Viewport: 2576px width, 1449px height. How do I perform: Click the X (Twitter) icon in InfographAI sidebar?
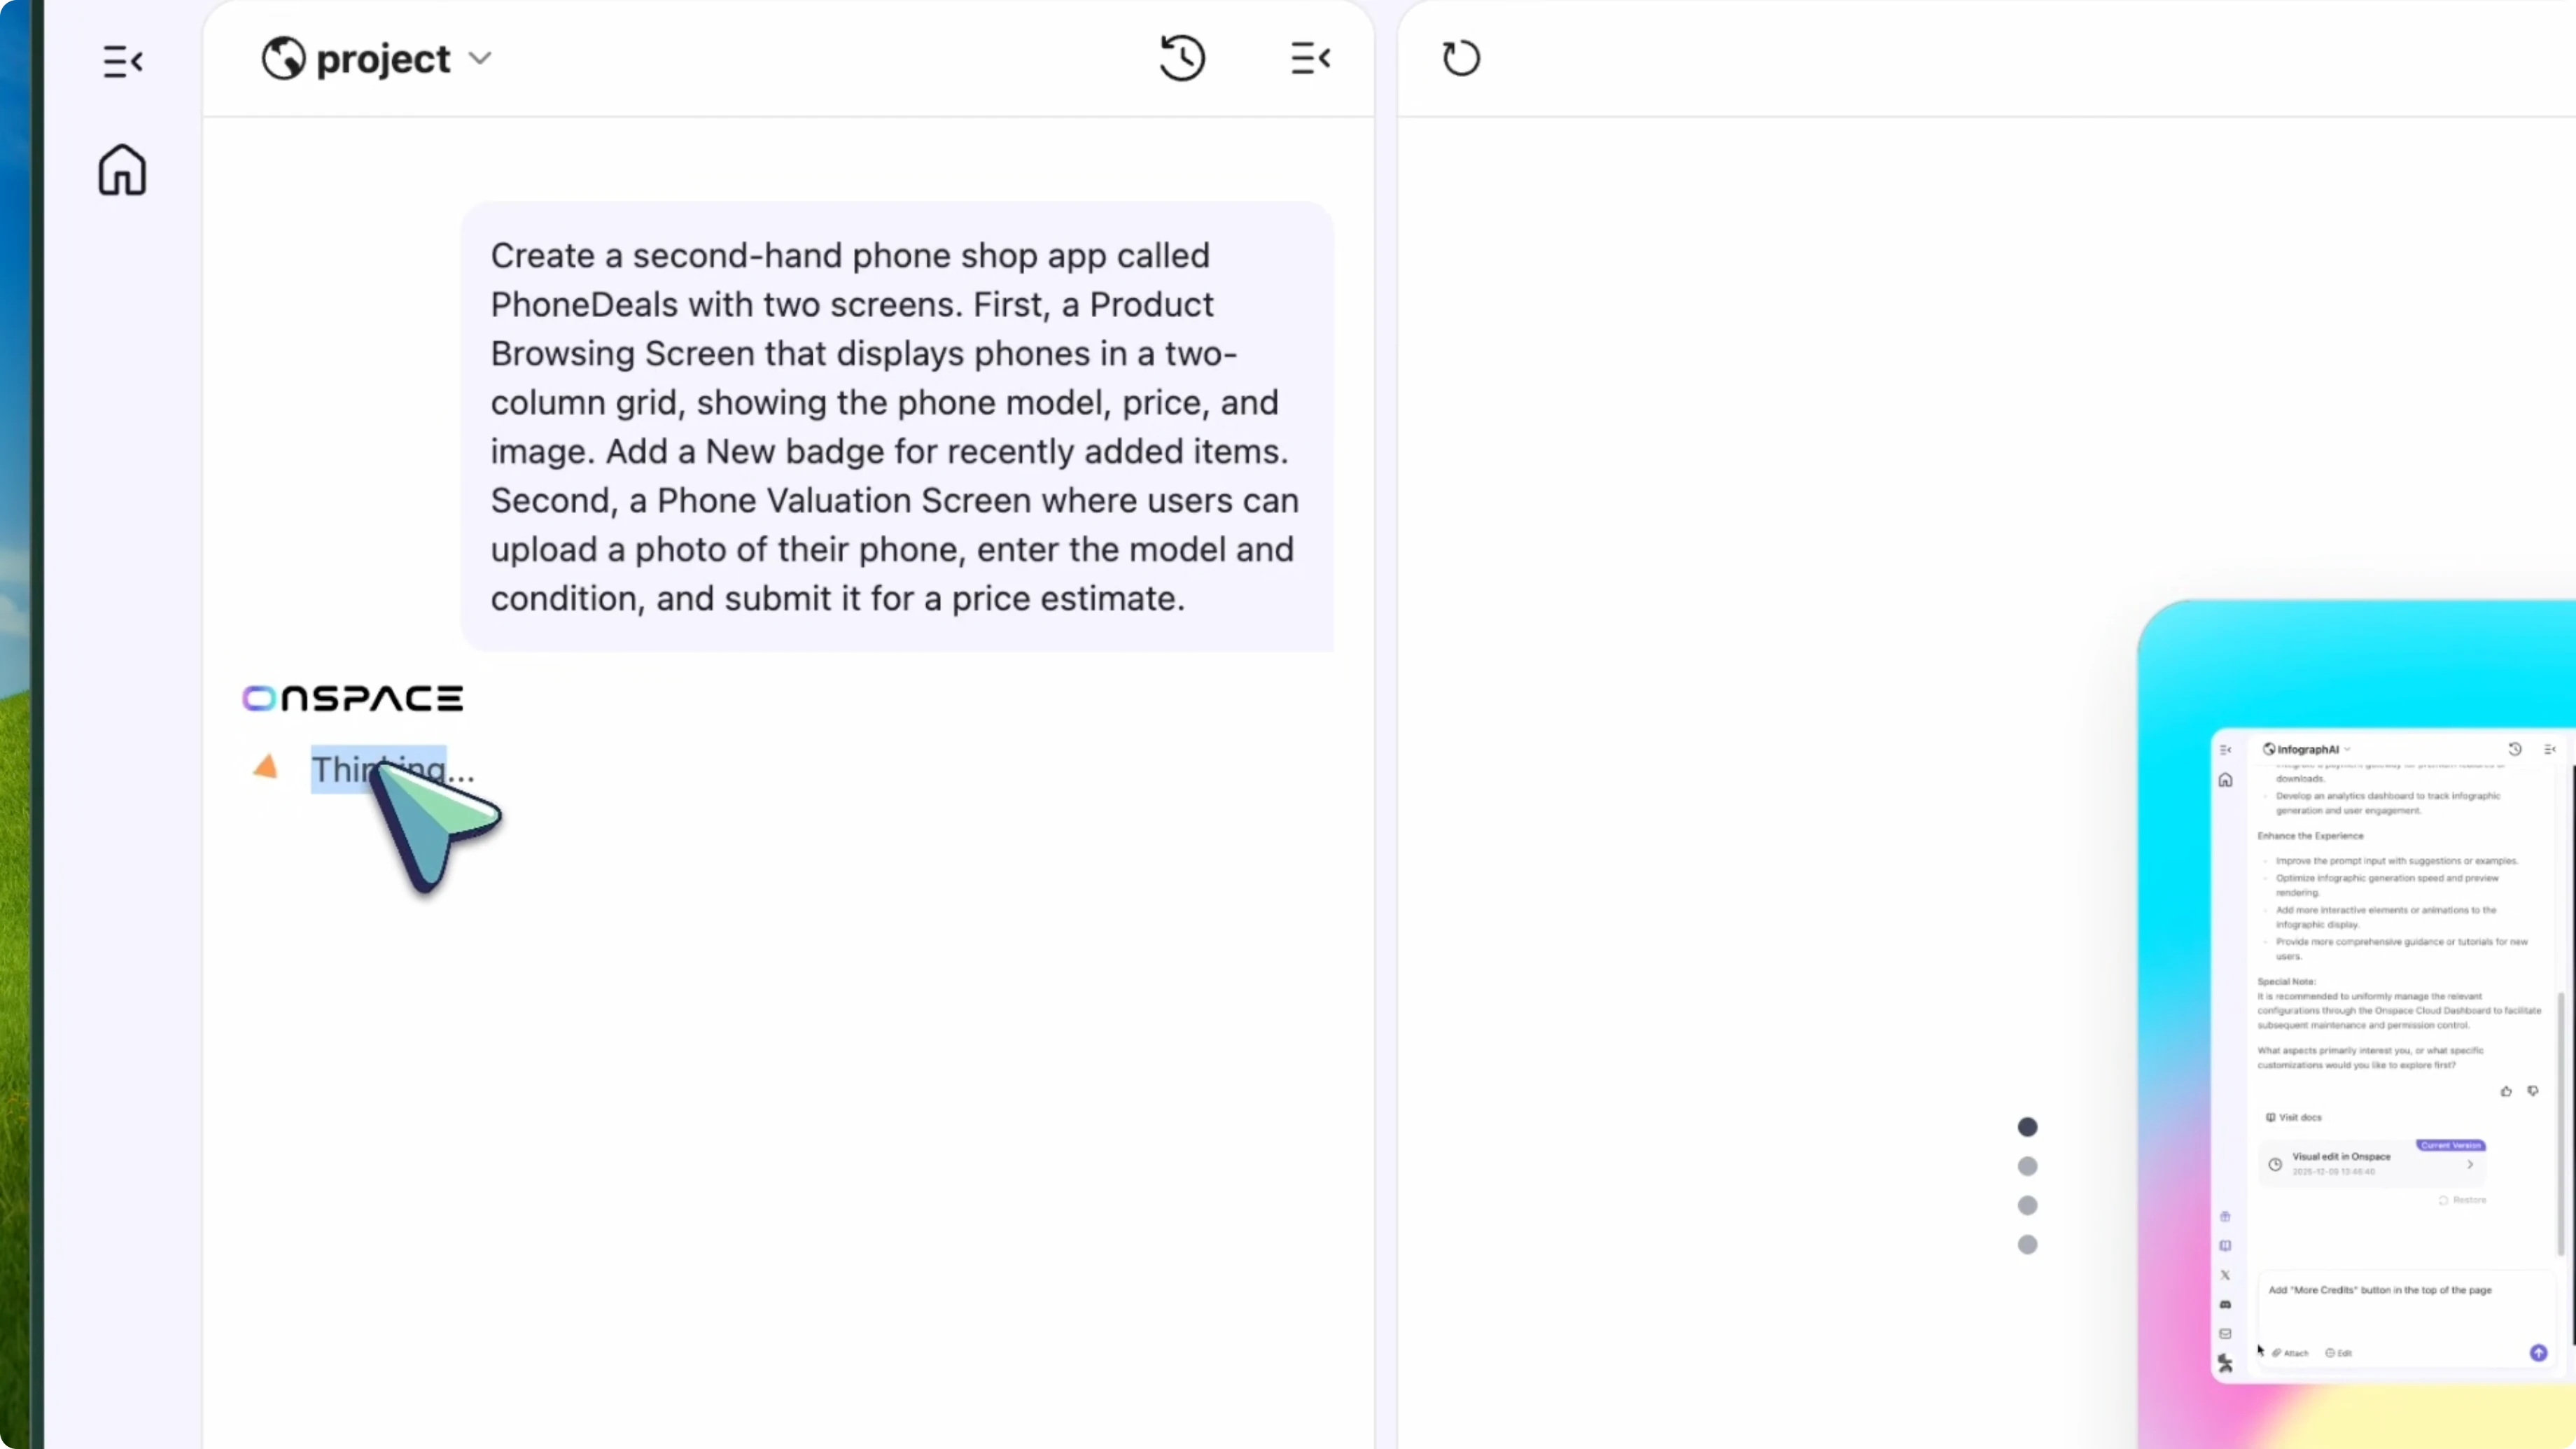[2225, 1275]
